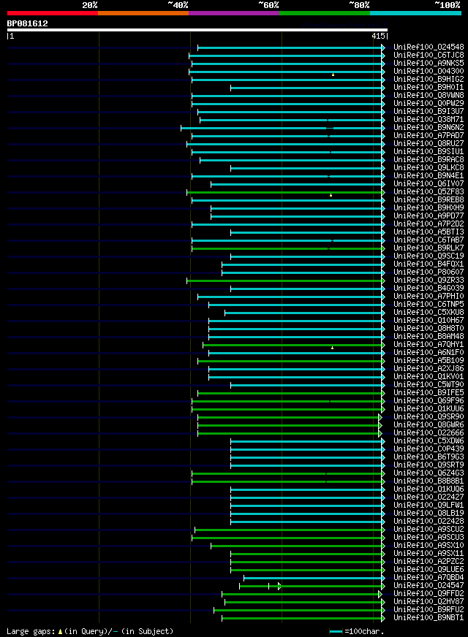Click the red 20% identity legend segment
This screenshot has width=468, height=637.
coord(53,13)
